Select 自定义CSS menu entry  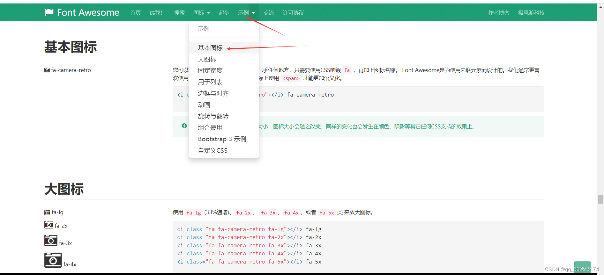click(x=224, y=150)
